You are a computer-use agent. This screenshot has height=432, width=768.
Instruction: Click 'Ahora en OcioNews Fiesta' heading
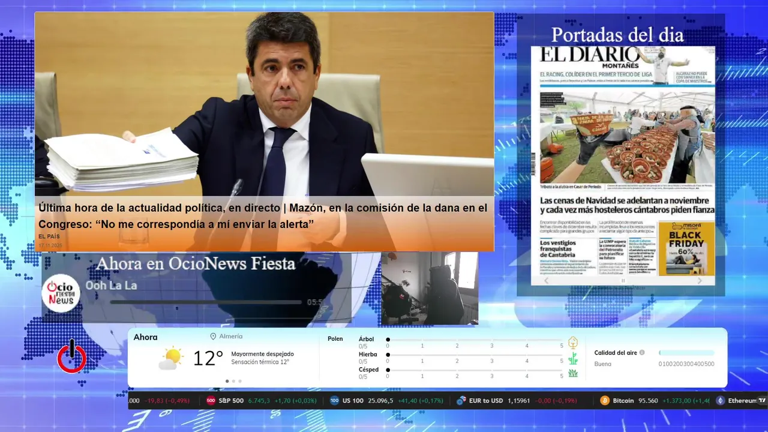click(x=196, y=263)
